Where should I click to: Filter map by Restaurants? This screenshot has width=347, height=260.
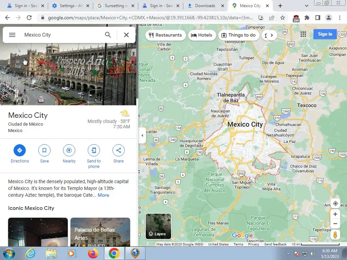[x=165, y=35]
